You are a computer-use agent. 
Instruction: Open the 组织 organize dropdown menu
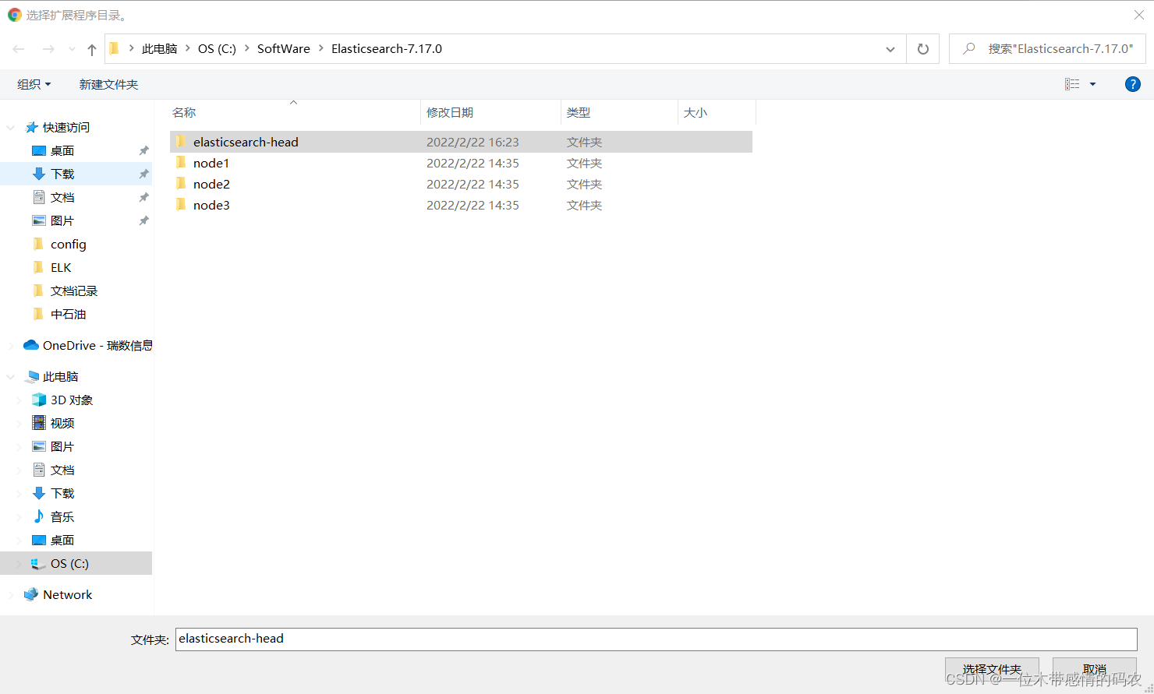coord(34,84)
